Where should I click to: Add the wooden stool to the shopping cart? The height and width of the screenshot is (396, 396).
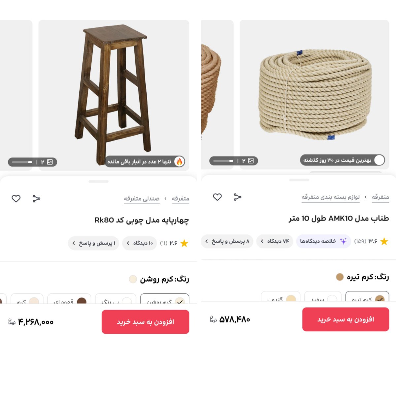(145, 322)
